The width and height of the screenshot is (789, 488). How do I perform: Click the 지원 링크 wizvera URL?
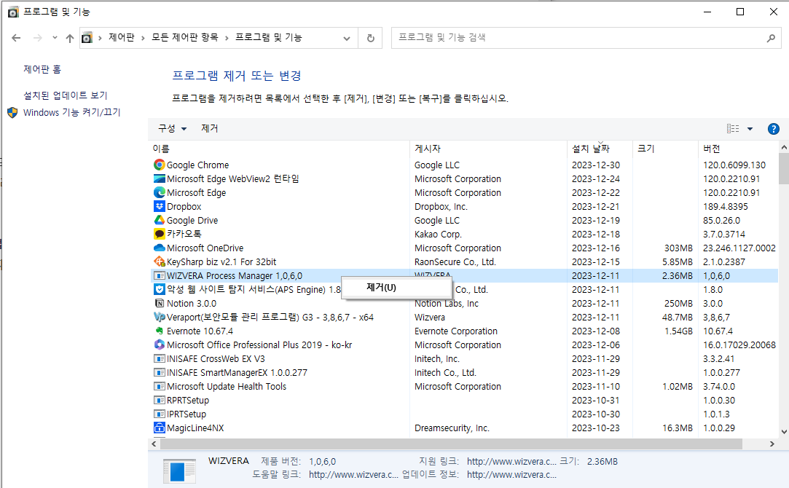coord(511,461)
